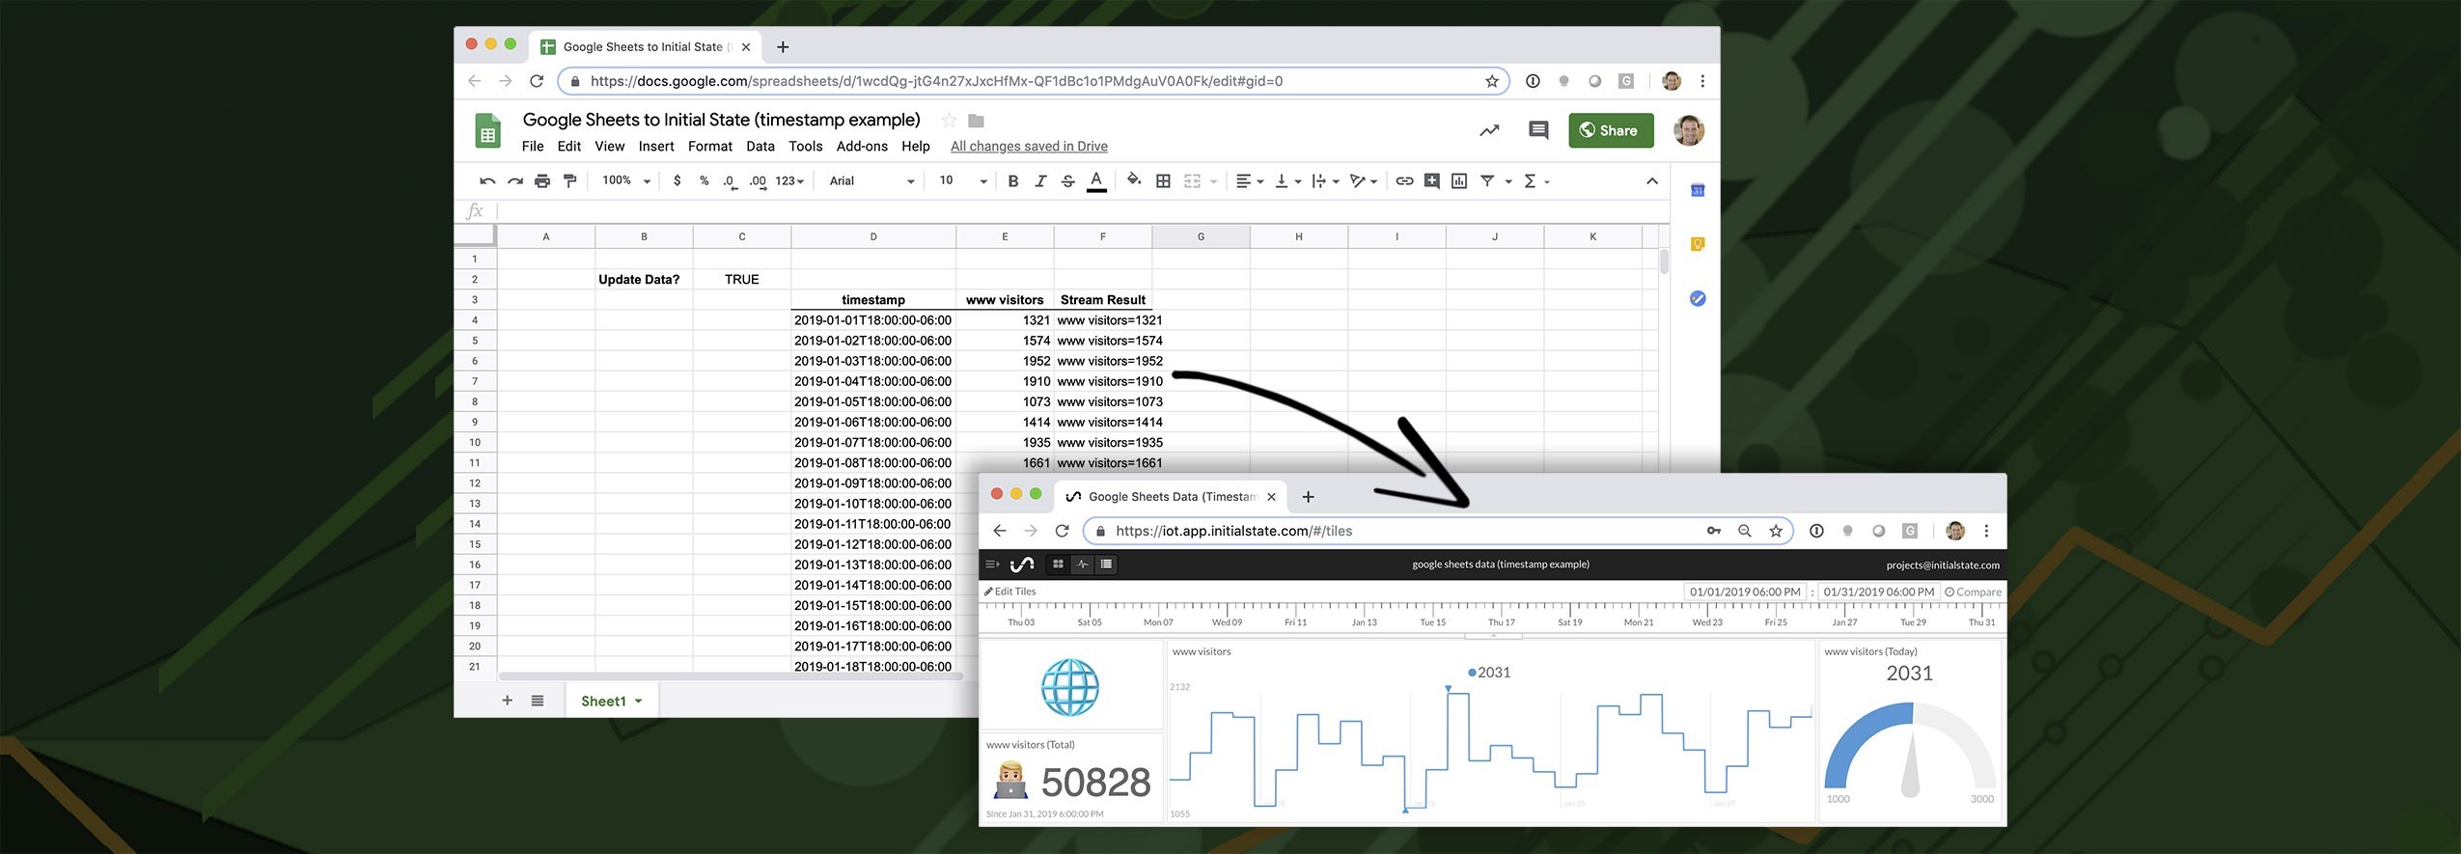Open Google Tasks side panel icon
Image resolution: width=2461 pixels, height=854 pixels.
1698,298
